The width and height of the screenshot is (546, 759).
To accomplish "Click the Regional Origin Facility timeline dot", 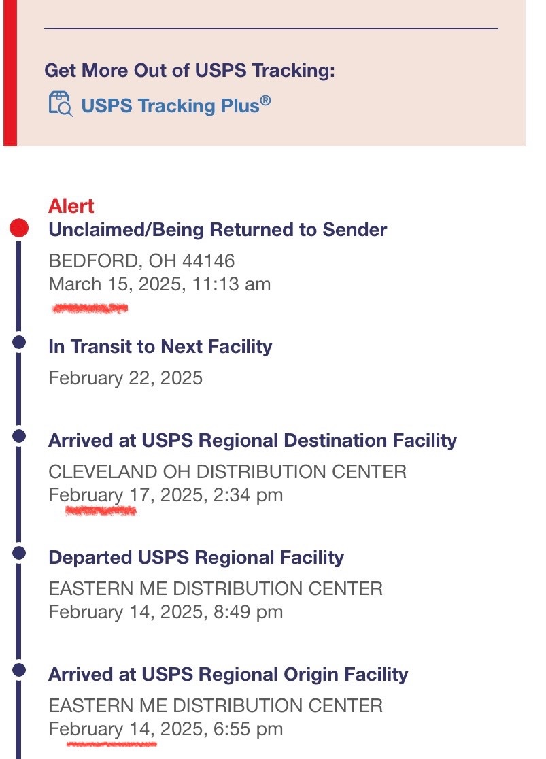I will (x=19, y=671).
